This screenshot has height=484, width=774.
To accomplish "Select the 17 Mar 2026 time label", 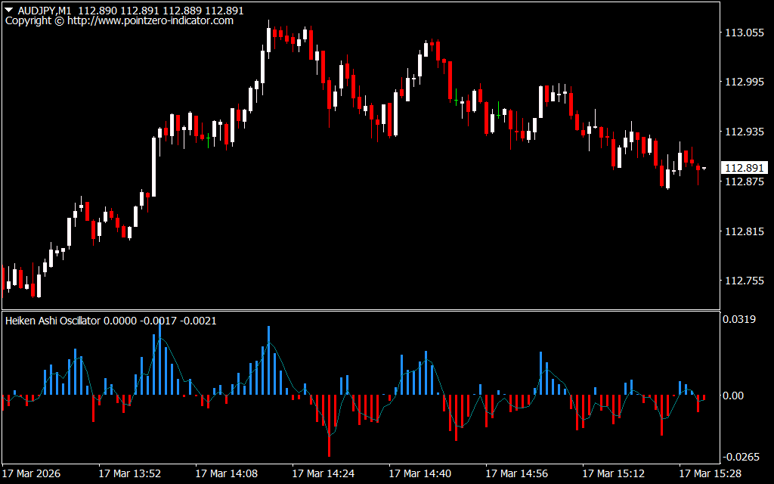I will (x=31, y=473).
